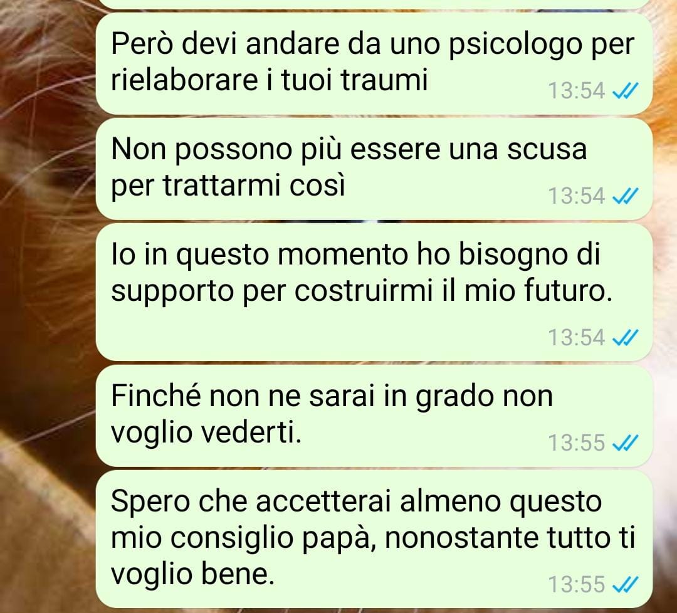677x613 pixels.
Task: Tap the double check icon on 'voglio bene' message
Action: coord(625,584)
